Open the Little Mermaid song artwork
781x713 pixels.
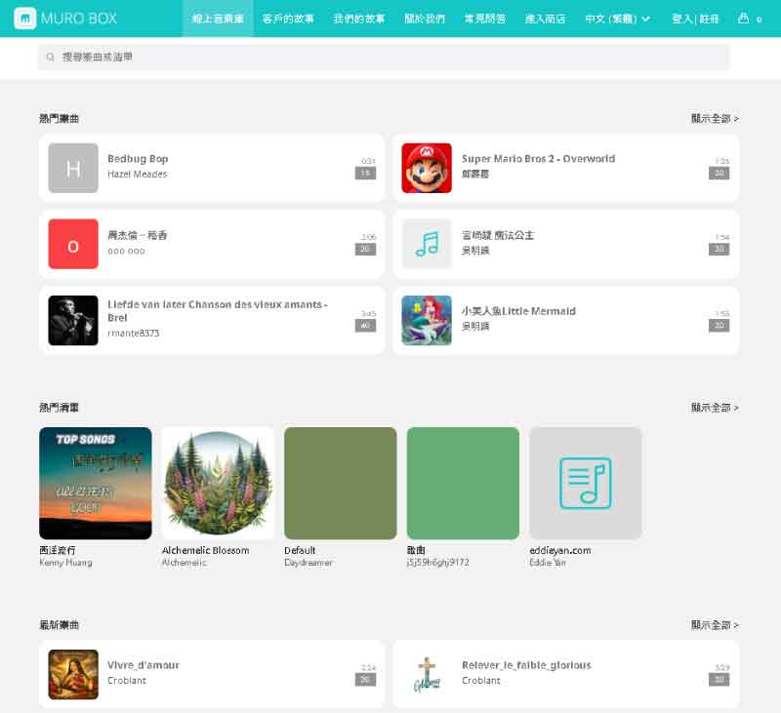click(427, 320)
